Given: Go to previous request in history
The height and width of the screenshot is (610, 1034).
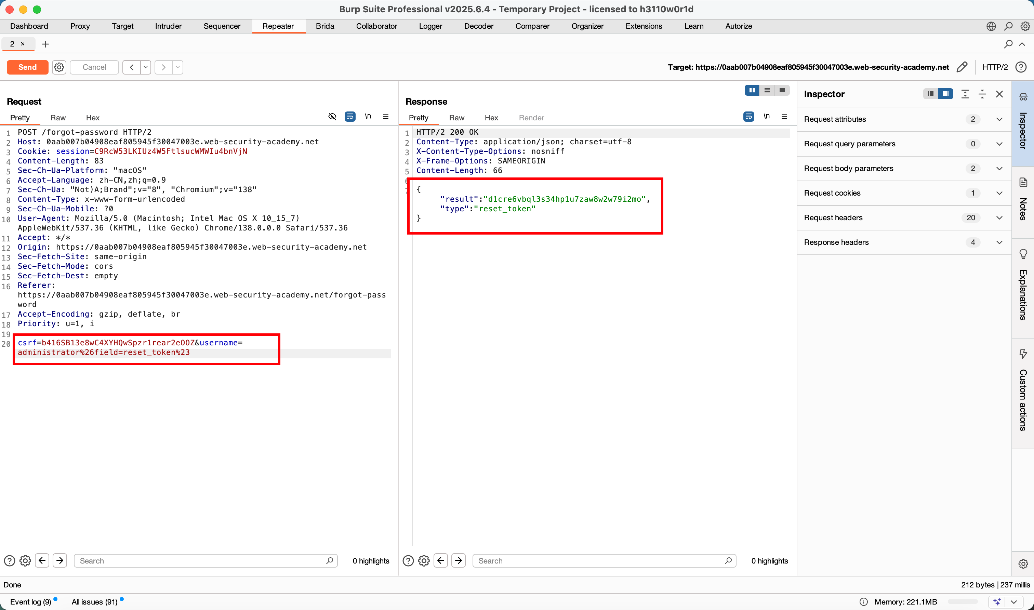Looking at the screenshot, I should pos(132,67).
